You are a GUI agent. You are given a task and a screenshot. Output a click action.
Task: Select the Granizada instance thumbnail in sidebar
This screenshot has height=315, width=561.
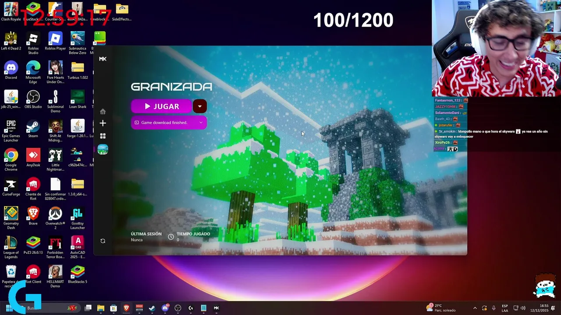point(103,150)
